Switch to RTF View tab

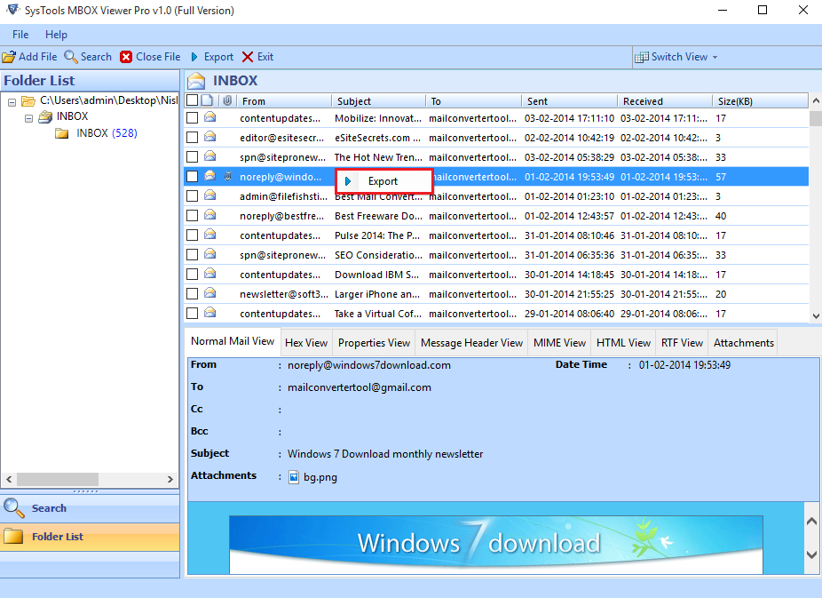682,343
